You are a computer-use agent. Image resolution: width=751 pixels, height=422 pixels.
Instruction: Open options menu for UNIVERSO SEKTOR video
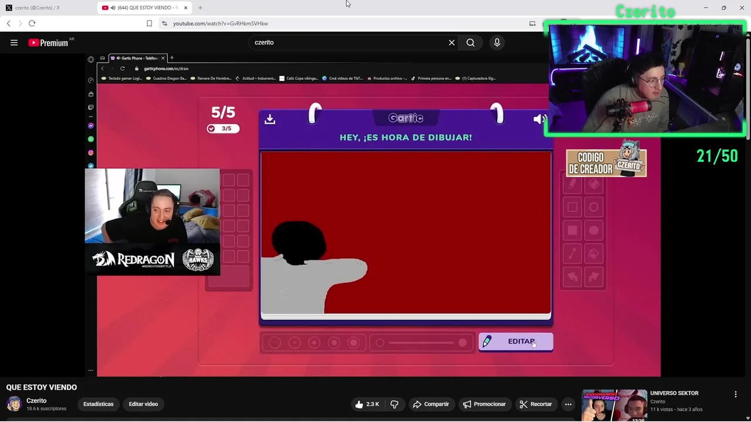(735, 394)
